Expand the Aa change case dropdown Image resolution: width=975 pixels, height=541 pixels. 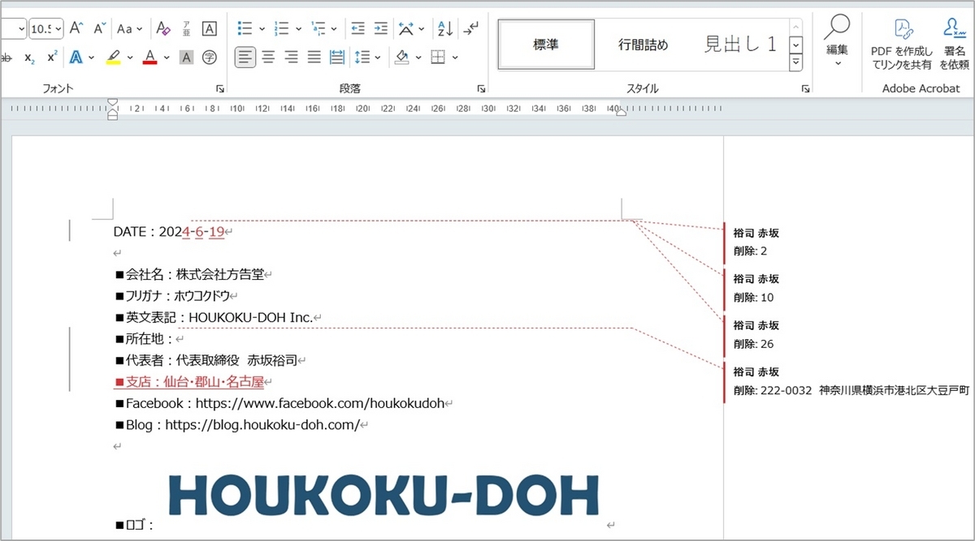(x=140, y=29)
